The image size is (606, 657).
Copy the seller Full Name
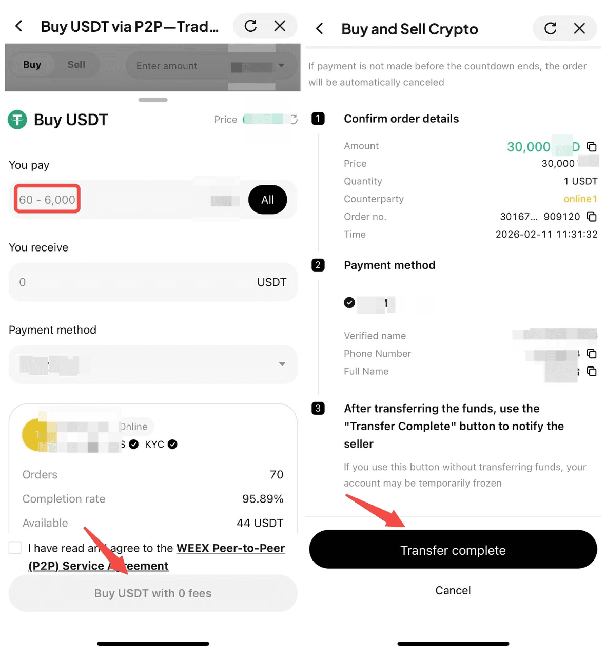point(591,371)
